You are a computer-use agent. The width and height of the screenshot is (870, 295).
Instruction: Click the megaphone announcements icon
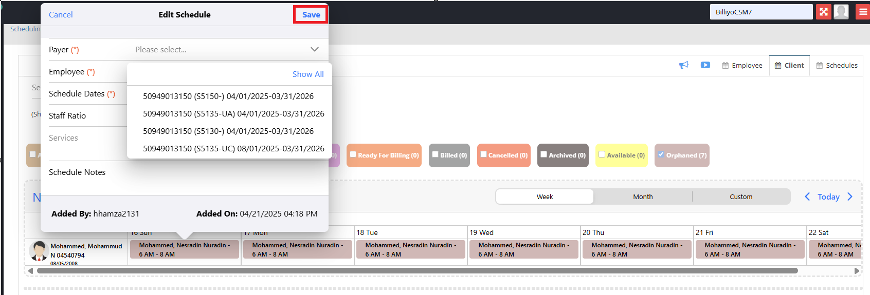tap(683, 65)
